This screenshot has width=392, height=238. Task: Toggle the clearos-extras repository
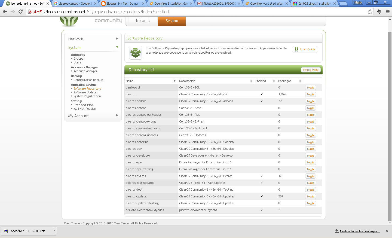point(310,176)
